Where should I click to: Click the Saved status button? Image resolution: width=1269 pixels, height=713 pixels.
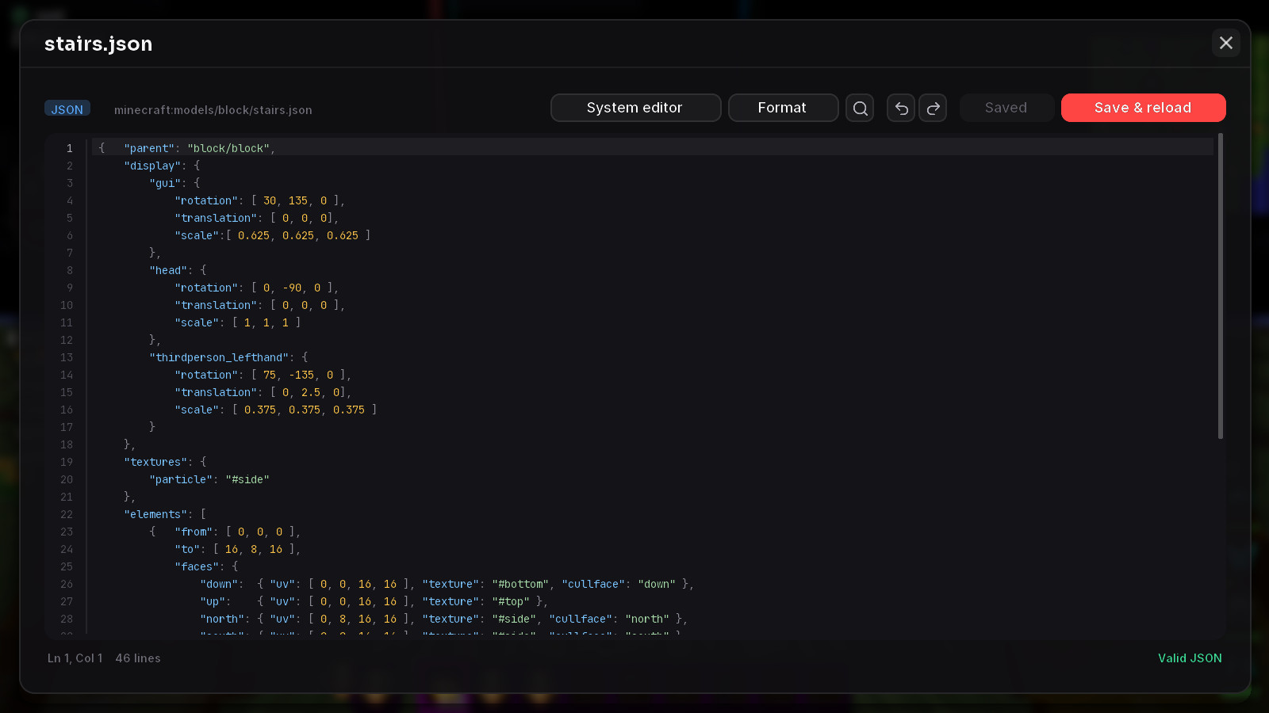[x=1006, y=108]
